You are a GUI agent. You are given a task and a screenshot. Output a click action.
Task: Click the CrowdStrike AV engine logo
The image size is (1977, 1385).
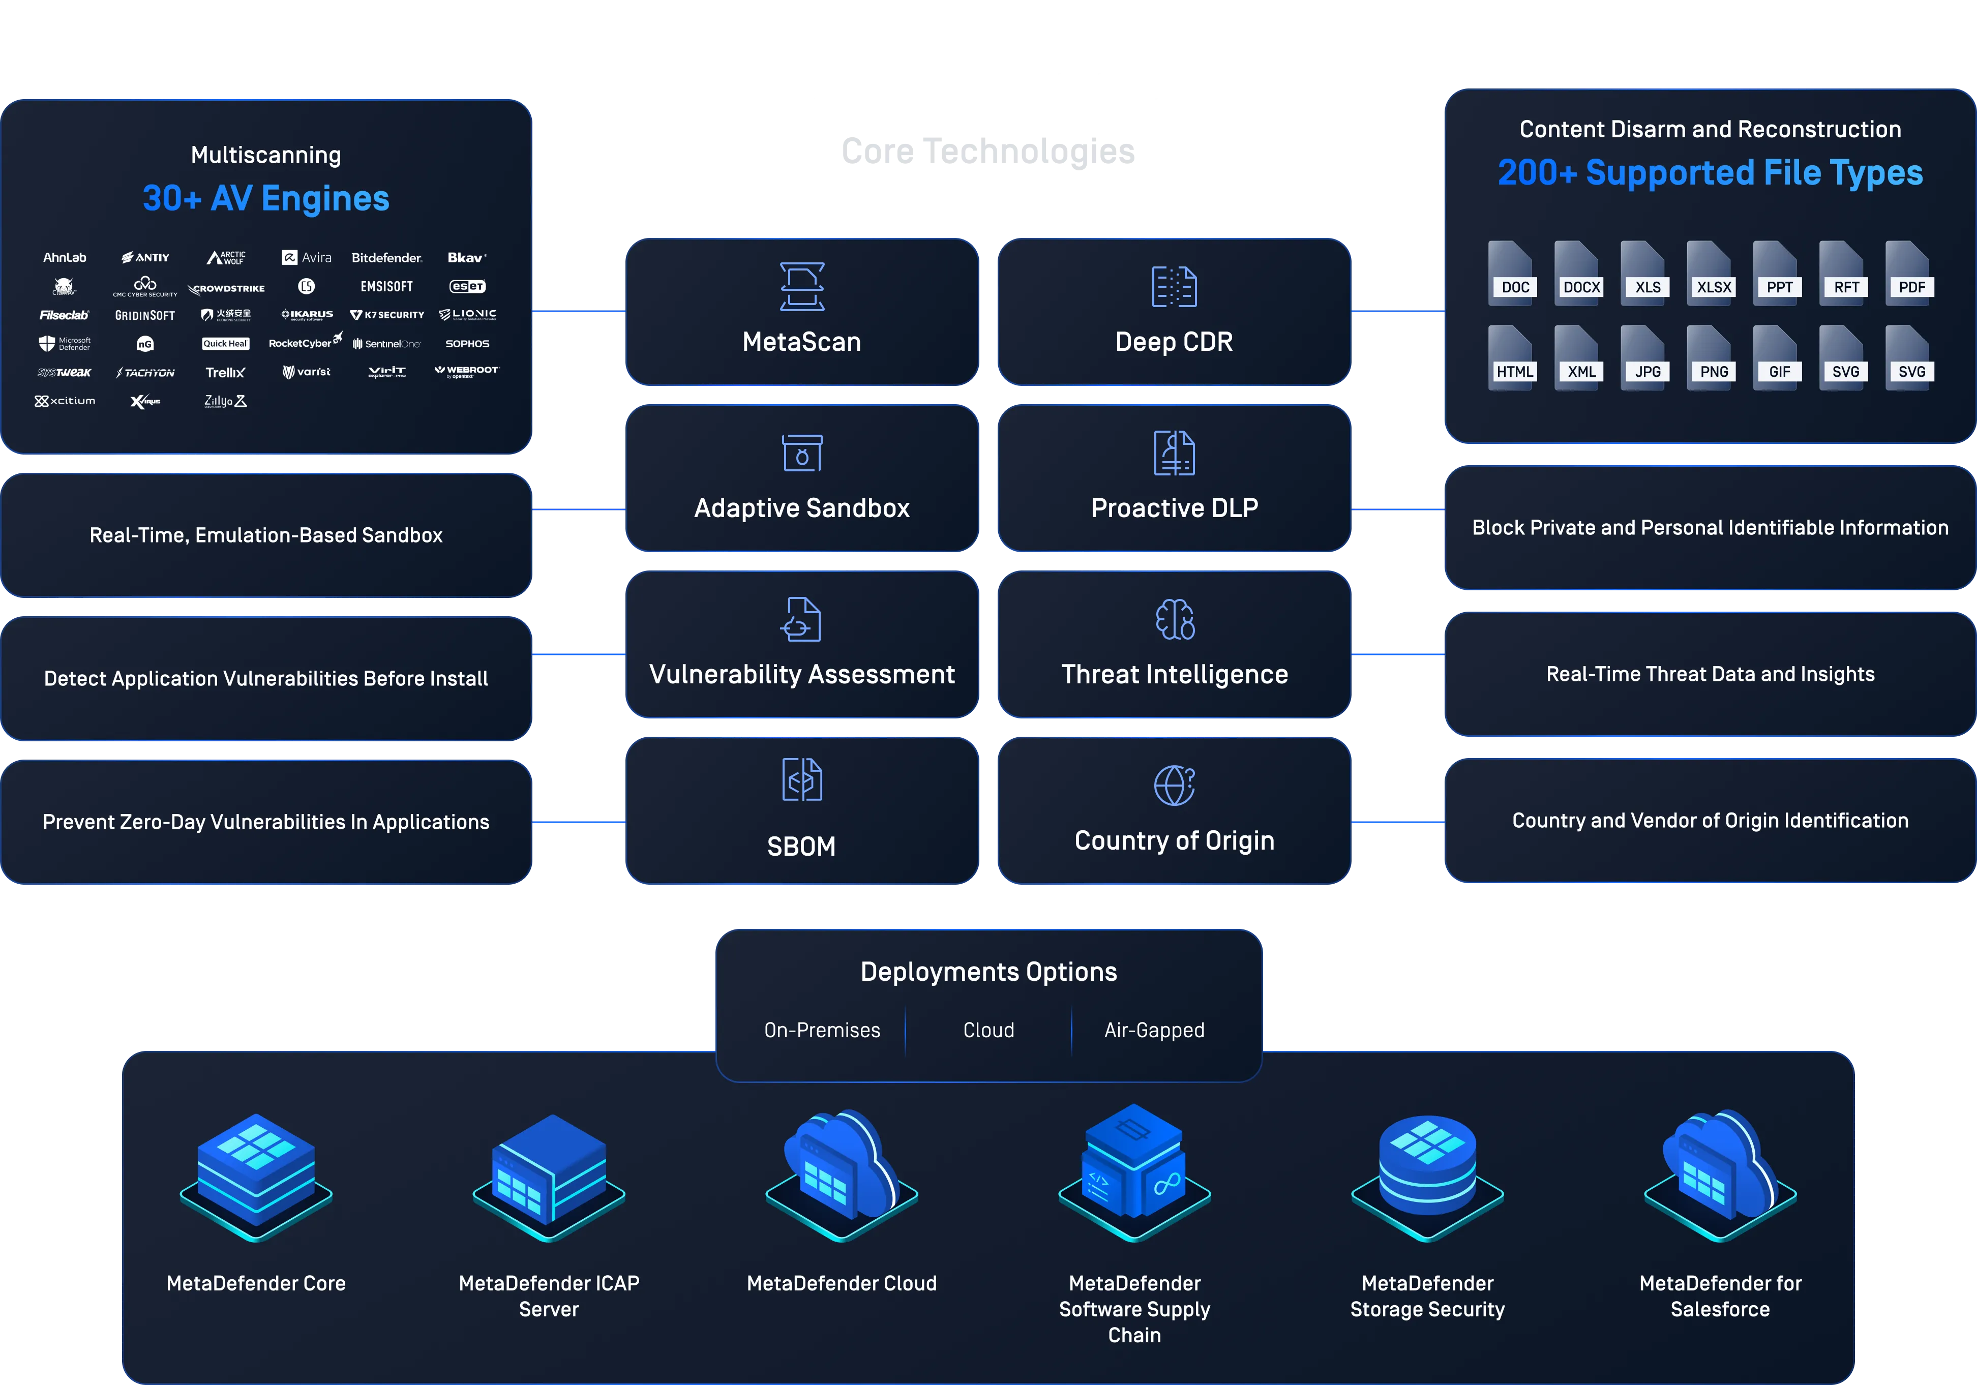pos(226,288)
